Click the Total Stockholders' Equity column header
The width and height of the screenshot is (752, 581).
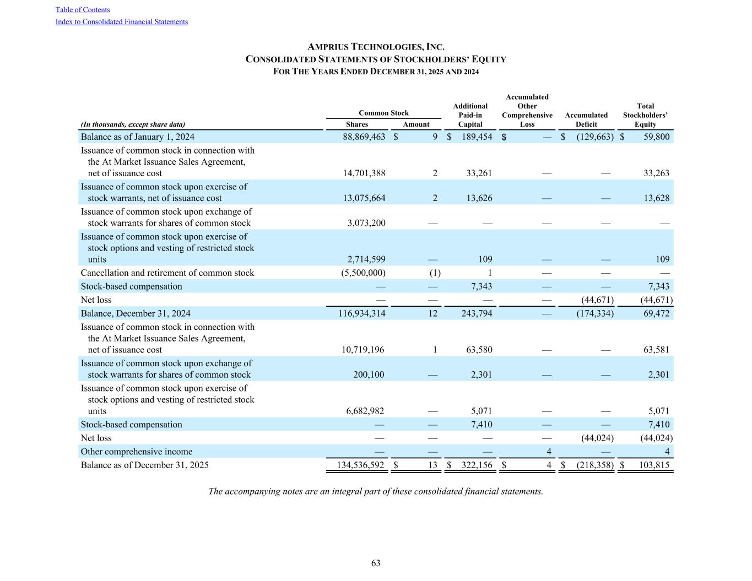coord(645,115)
